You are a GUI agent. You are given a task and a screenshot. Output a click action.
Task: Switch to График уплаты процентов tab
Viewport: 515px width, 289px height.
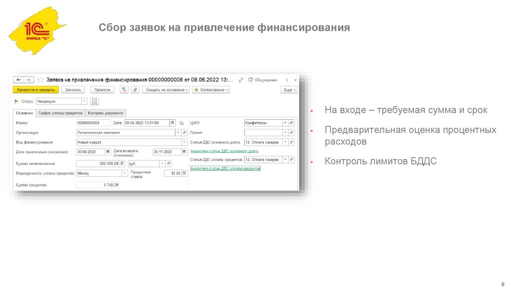[x=60, y=113]
